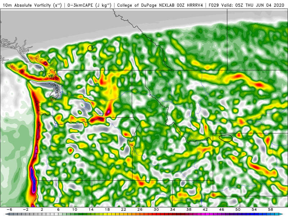Click the '14' colorbar label
The image size is (288, 216).
(91, 210)
